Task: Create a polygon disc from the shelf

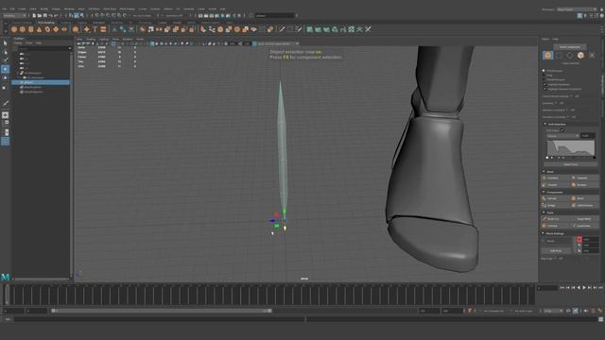Action: click(64, 29)
